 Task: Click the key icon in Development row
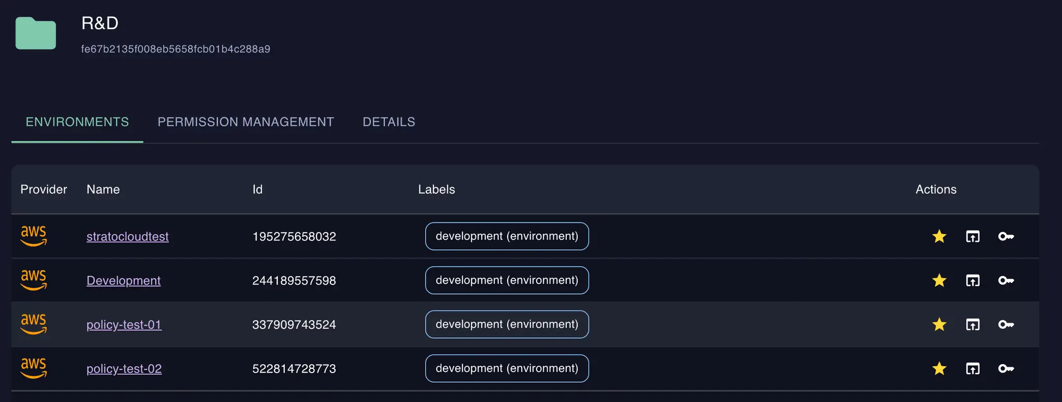1006,280
